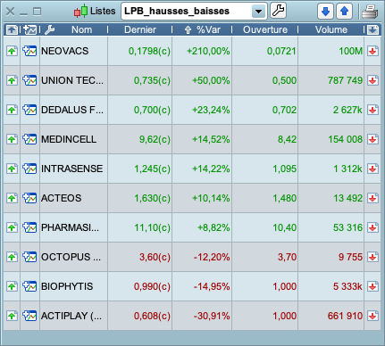Image resolution: width=385 pixels, height=346 pixels.
Task: Click the header move-to-bottom icon
Action: [x=373, y=29]
